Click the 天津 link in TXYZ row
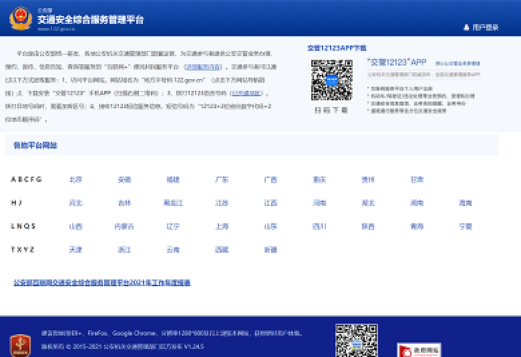This screenshot has width=521, height=357. tap(76, 250)
